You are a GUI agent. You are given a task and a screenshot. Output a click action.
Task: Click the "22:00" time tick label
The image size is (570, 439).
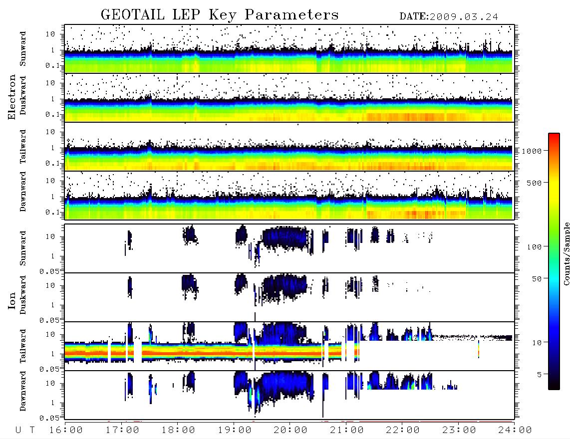coord(403,431)
